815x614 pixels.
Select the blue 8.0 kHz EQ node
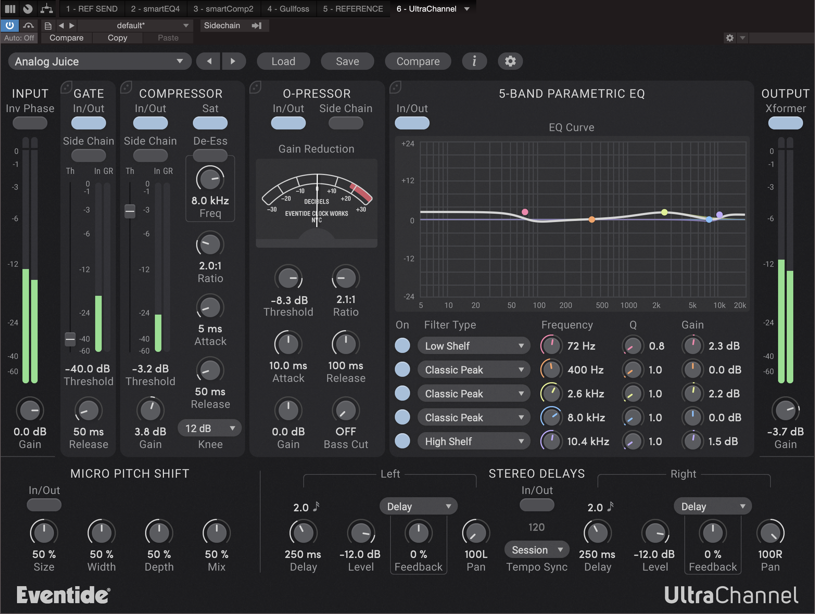pos(709,219)
